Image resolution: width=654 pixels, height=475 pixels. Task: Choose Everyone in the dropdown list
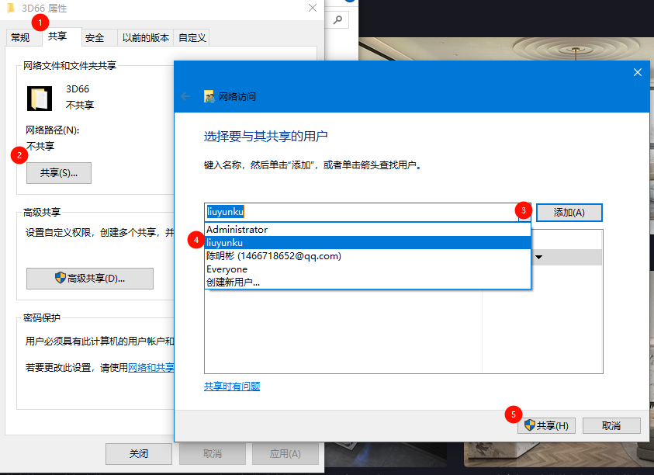[227, 269]
